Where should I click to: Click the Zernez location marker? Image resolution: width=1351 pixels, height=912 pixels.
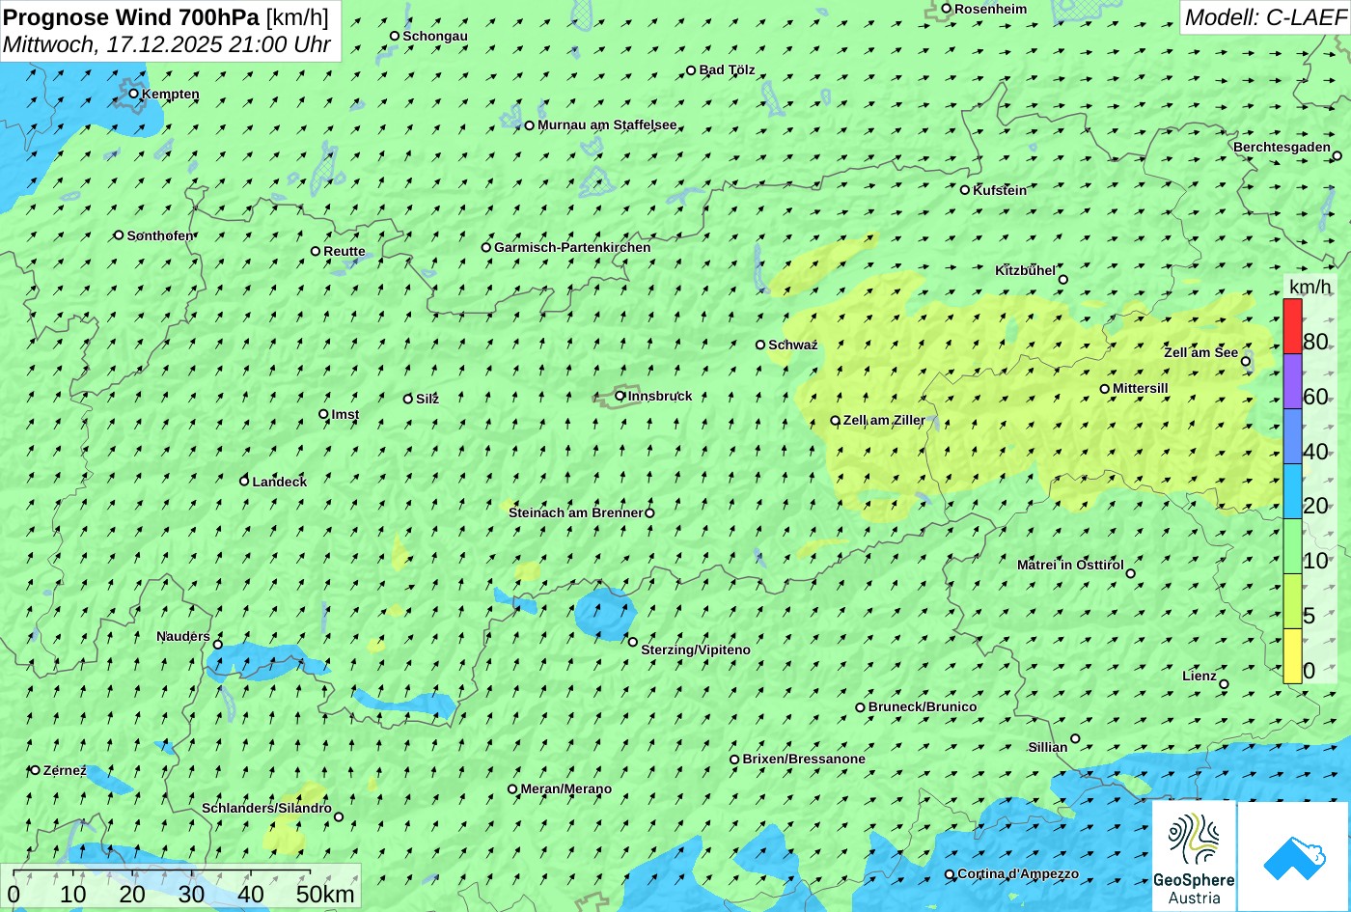[x=36, y=770]
